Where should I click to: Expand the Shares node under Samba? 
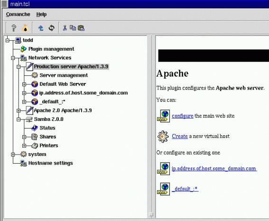tap(24, 137)
